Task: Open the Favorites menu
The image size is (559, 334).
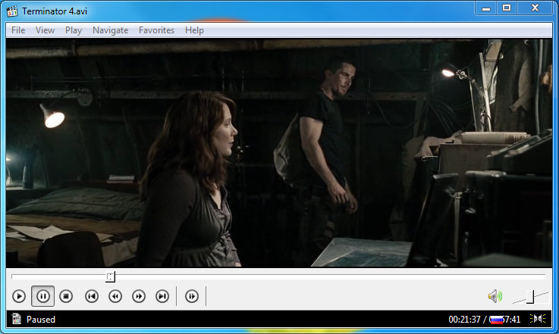Action: 156,30
